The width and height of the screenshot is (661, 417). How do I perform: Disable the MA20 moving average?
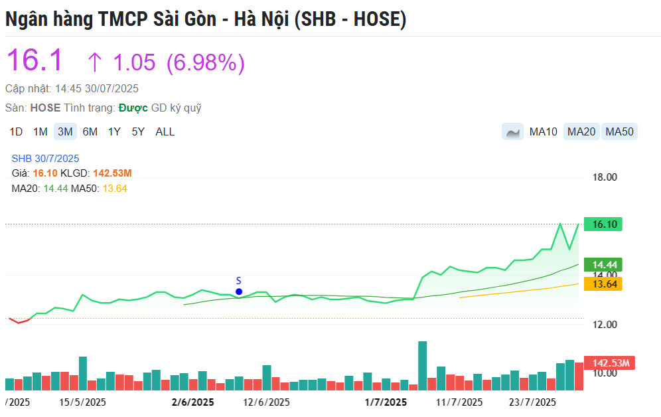click(581, 132)
